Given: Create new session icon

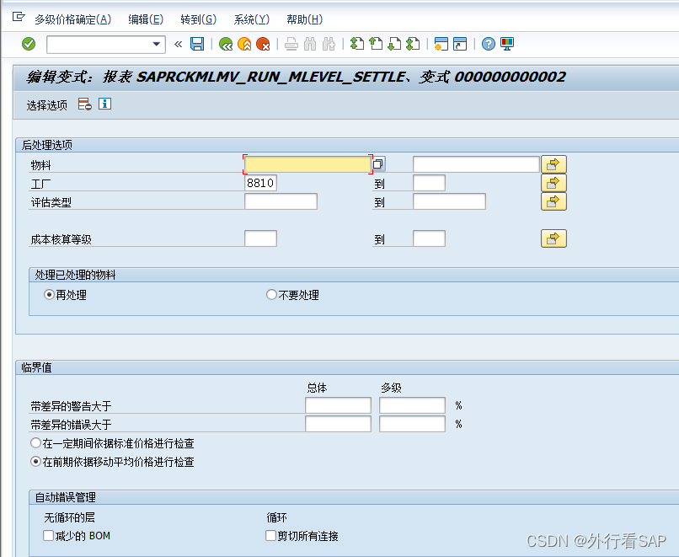Looking at the screenshot, I should pos(441,44).
